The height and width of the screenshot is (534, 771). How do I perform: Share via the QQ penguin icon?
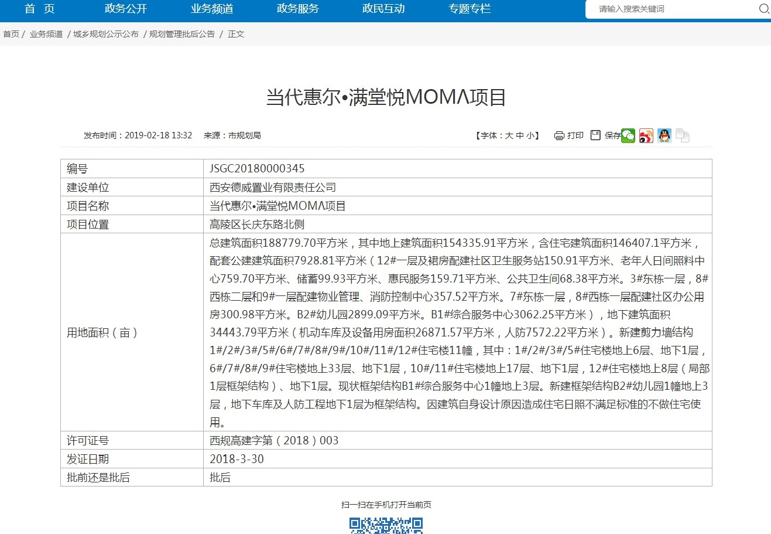tap(664, 136)
